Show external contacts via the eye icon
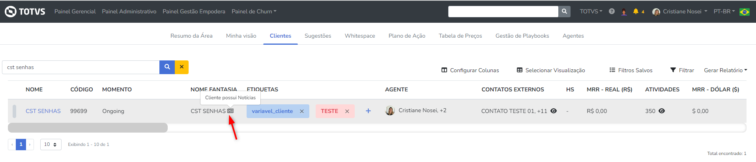The width and height of the screenshot is (756, 162). click(x=554, y=111)
